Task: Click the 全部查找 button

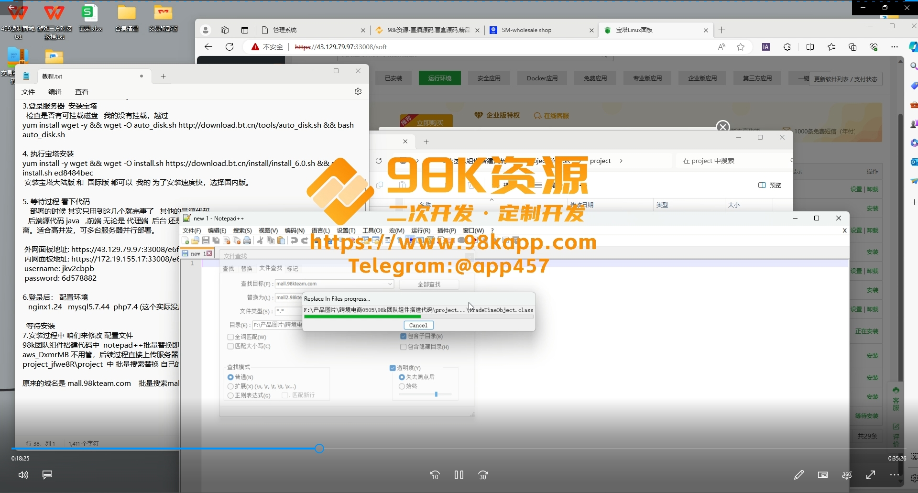Action: (429, 285)
